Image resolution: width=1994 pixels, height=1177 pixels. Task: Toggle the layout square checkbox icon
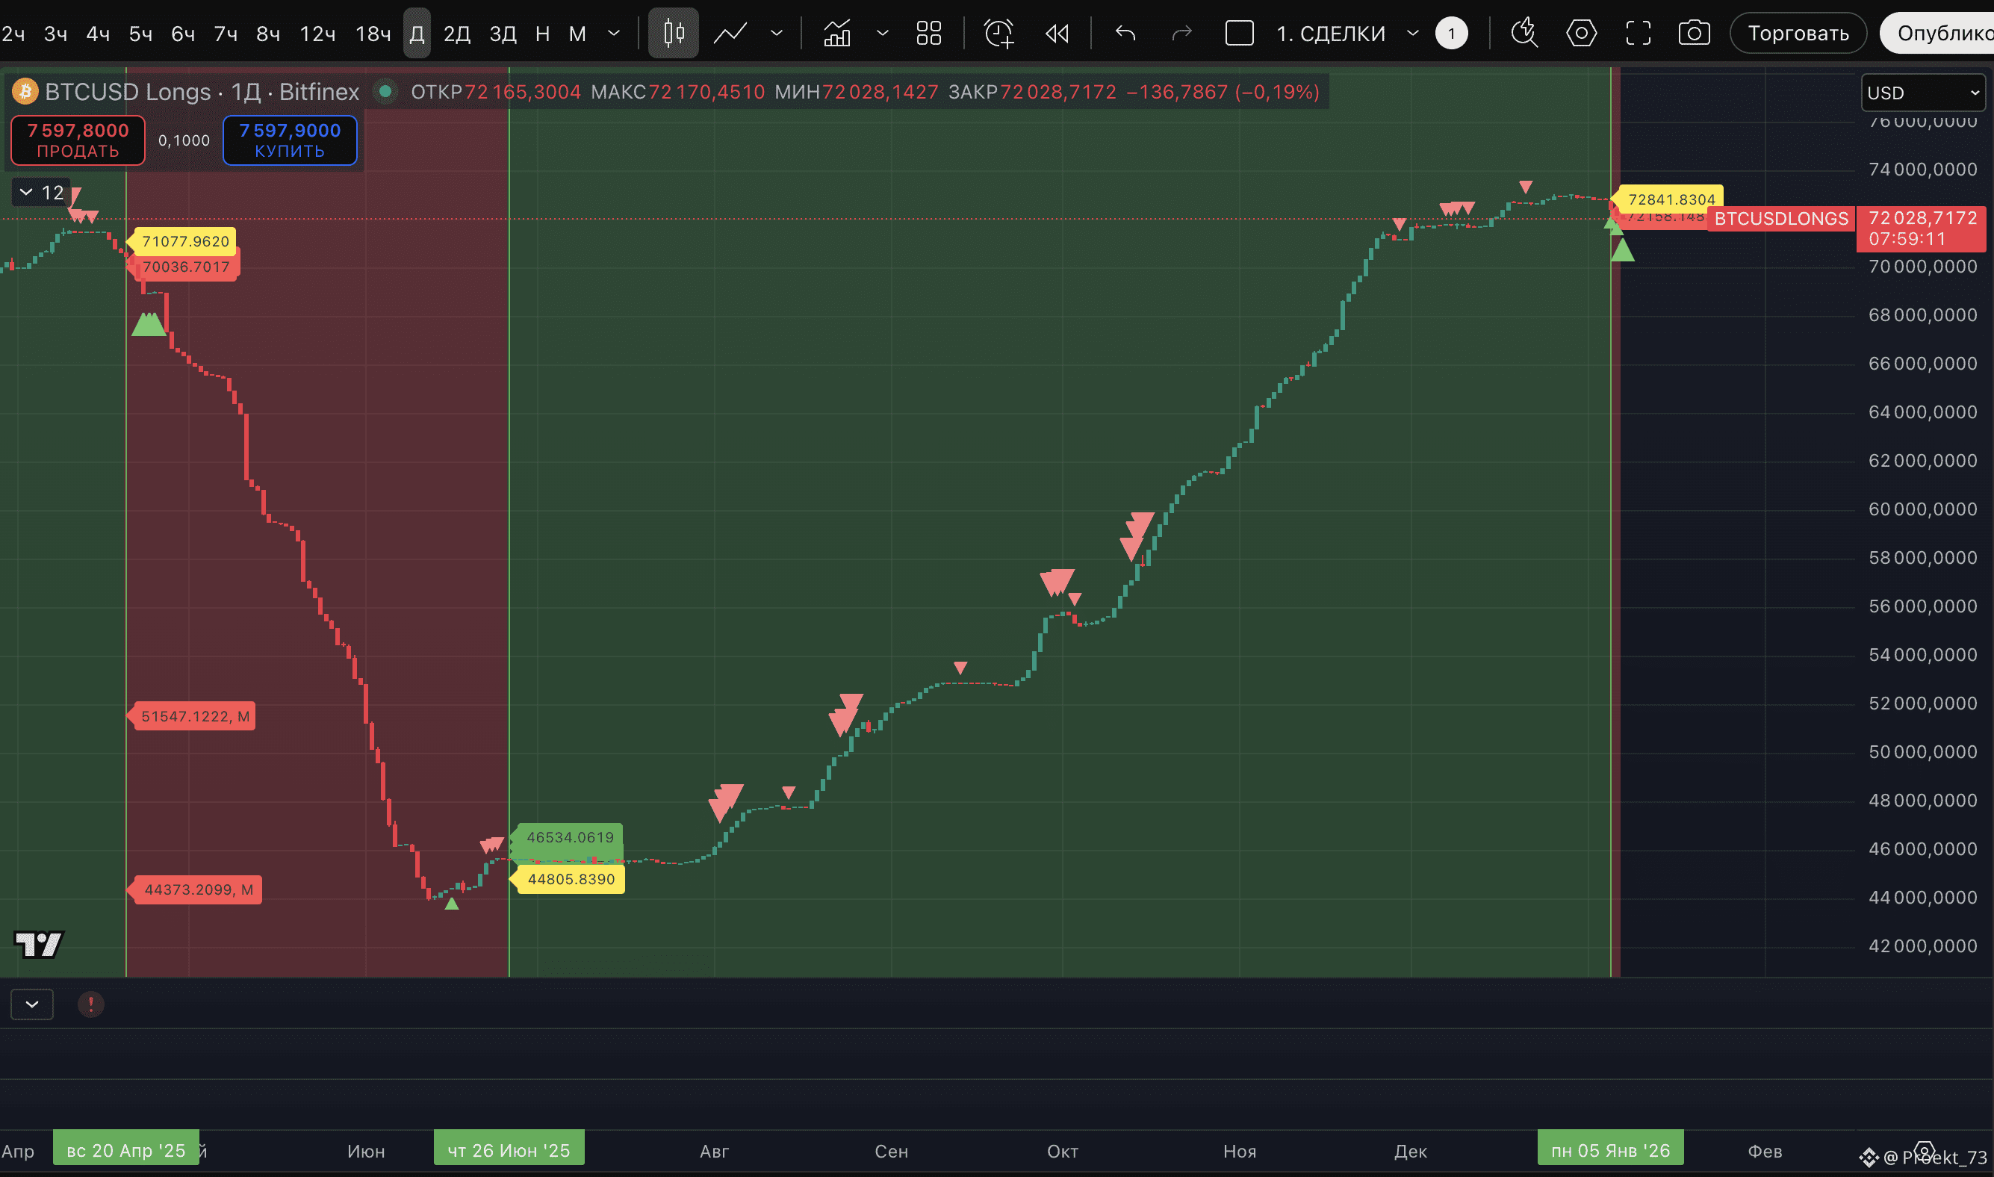[1239, 34]
